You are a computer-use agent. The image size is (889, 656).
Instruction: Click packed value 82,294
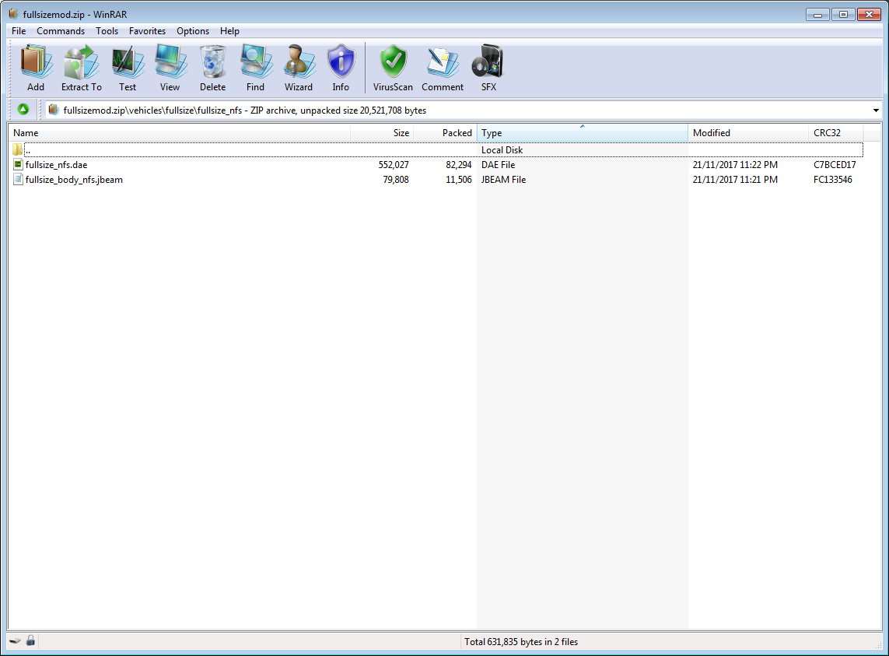(x=459, y=164)
